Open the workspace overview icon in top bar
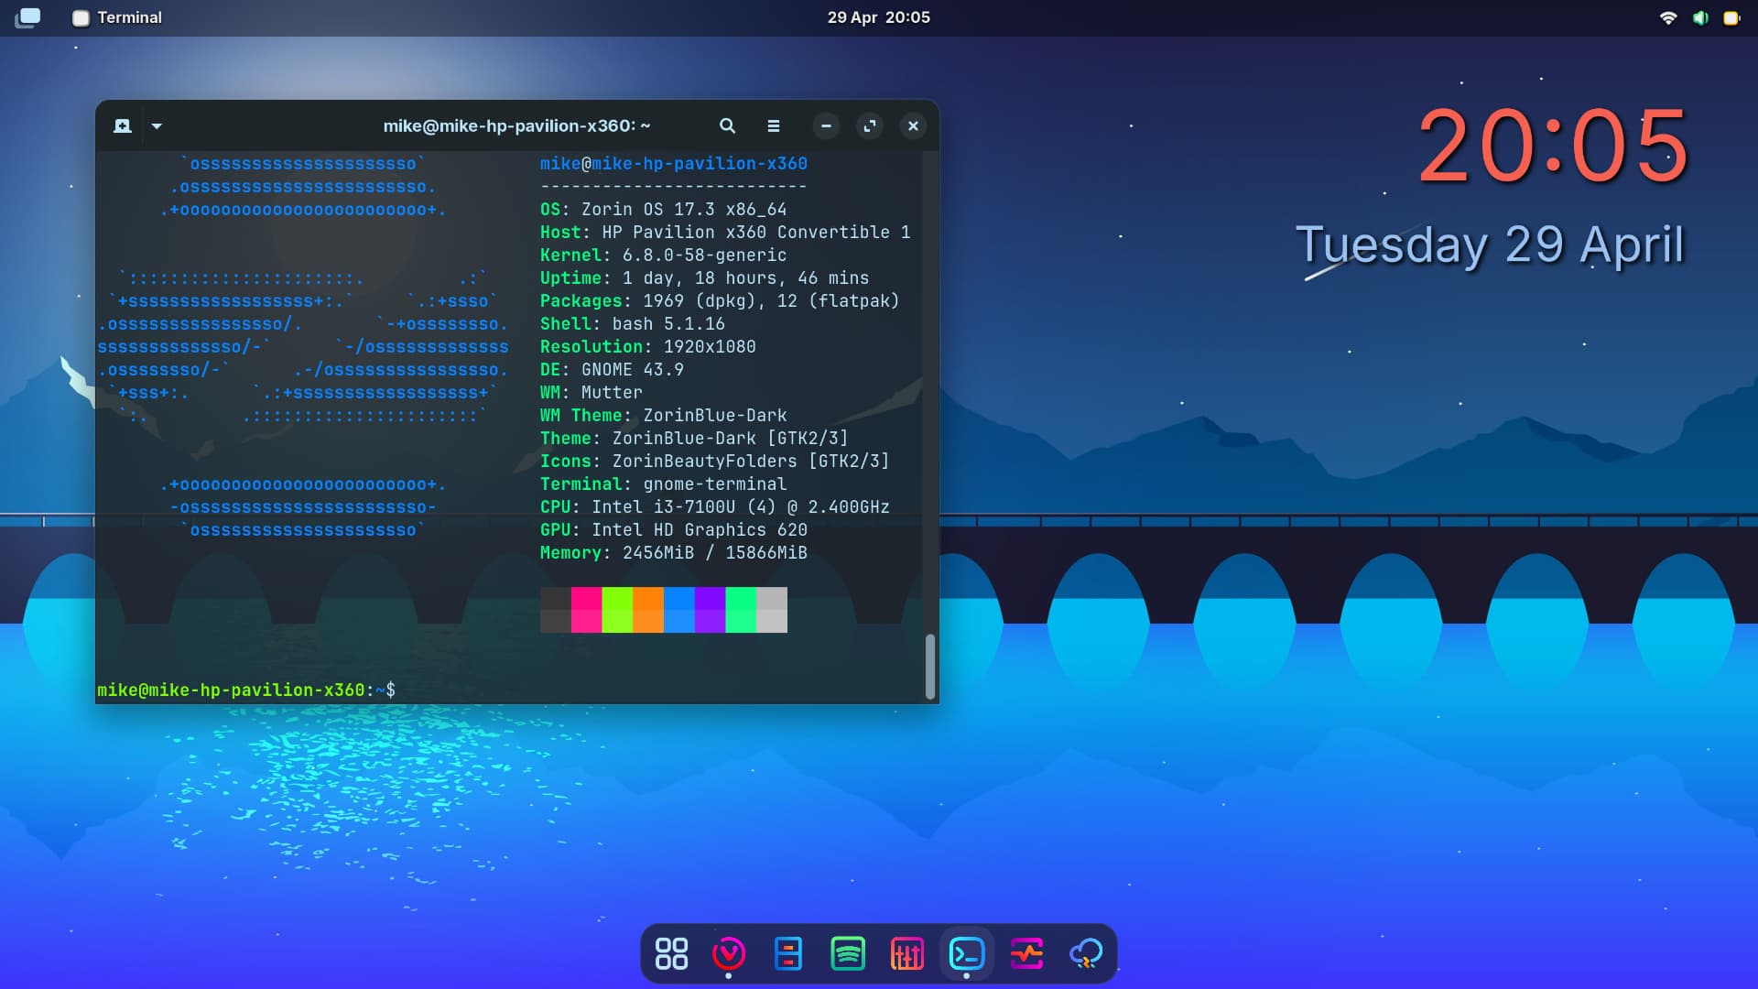 (28, 17)
